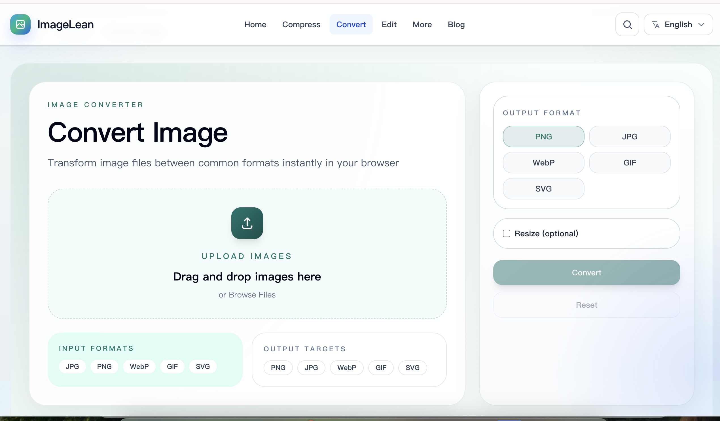The image size is (720, 421).
Task: Click the Reset button
Action: (586, 305)
